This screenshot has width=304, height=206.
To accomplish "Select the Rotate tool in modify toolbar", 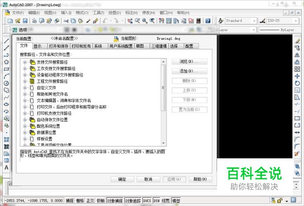I will pyautogui.click(x=297, y=83).
